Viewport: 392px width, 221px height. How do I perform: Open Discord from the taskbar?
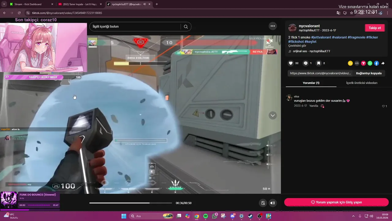click(x=232, y=216)
